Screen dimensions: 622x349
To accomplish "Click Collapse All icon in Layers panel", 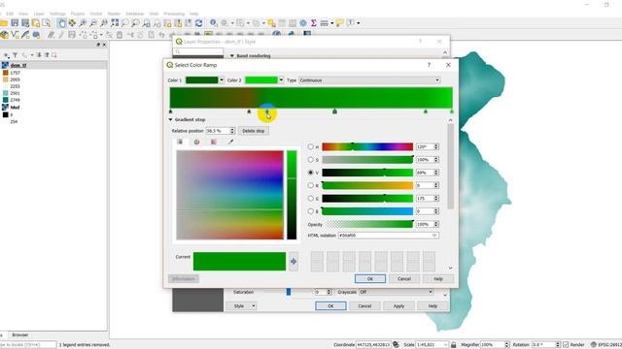I will [47, 55].
